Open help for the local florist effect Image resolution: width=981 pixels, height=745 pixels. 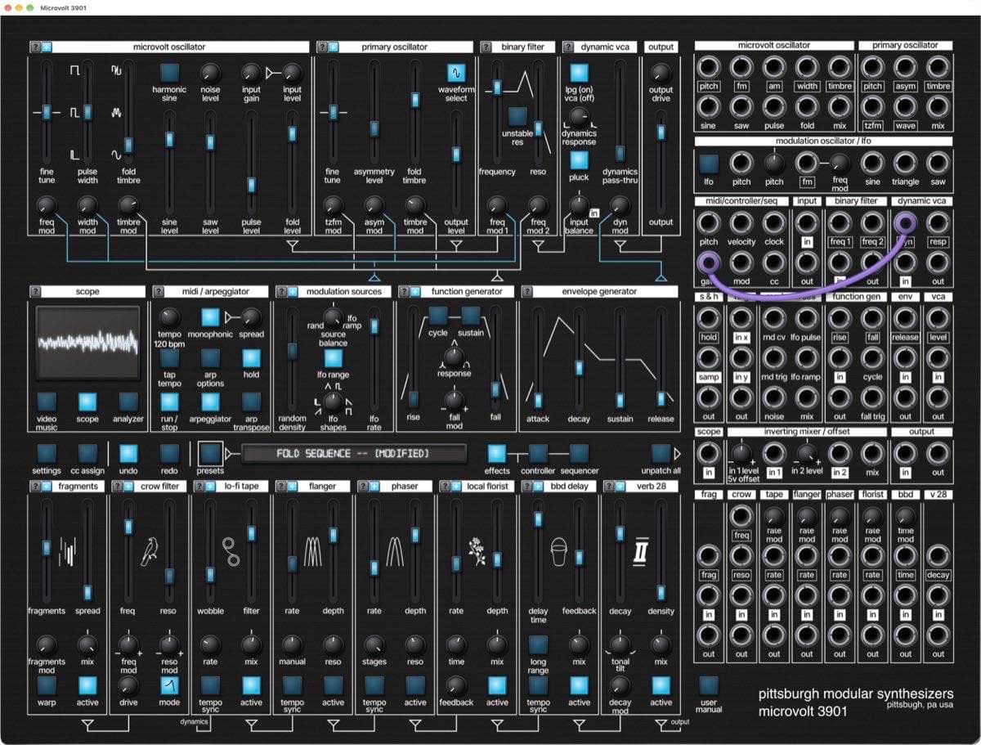click(x=444, y=487)
